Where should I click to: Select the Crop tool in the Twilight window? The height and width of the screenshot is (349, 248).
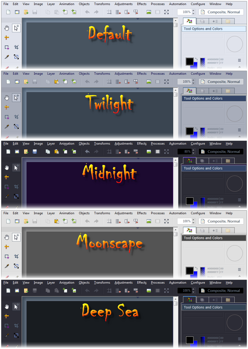click(x=16, y=117)
